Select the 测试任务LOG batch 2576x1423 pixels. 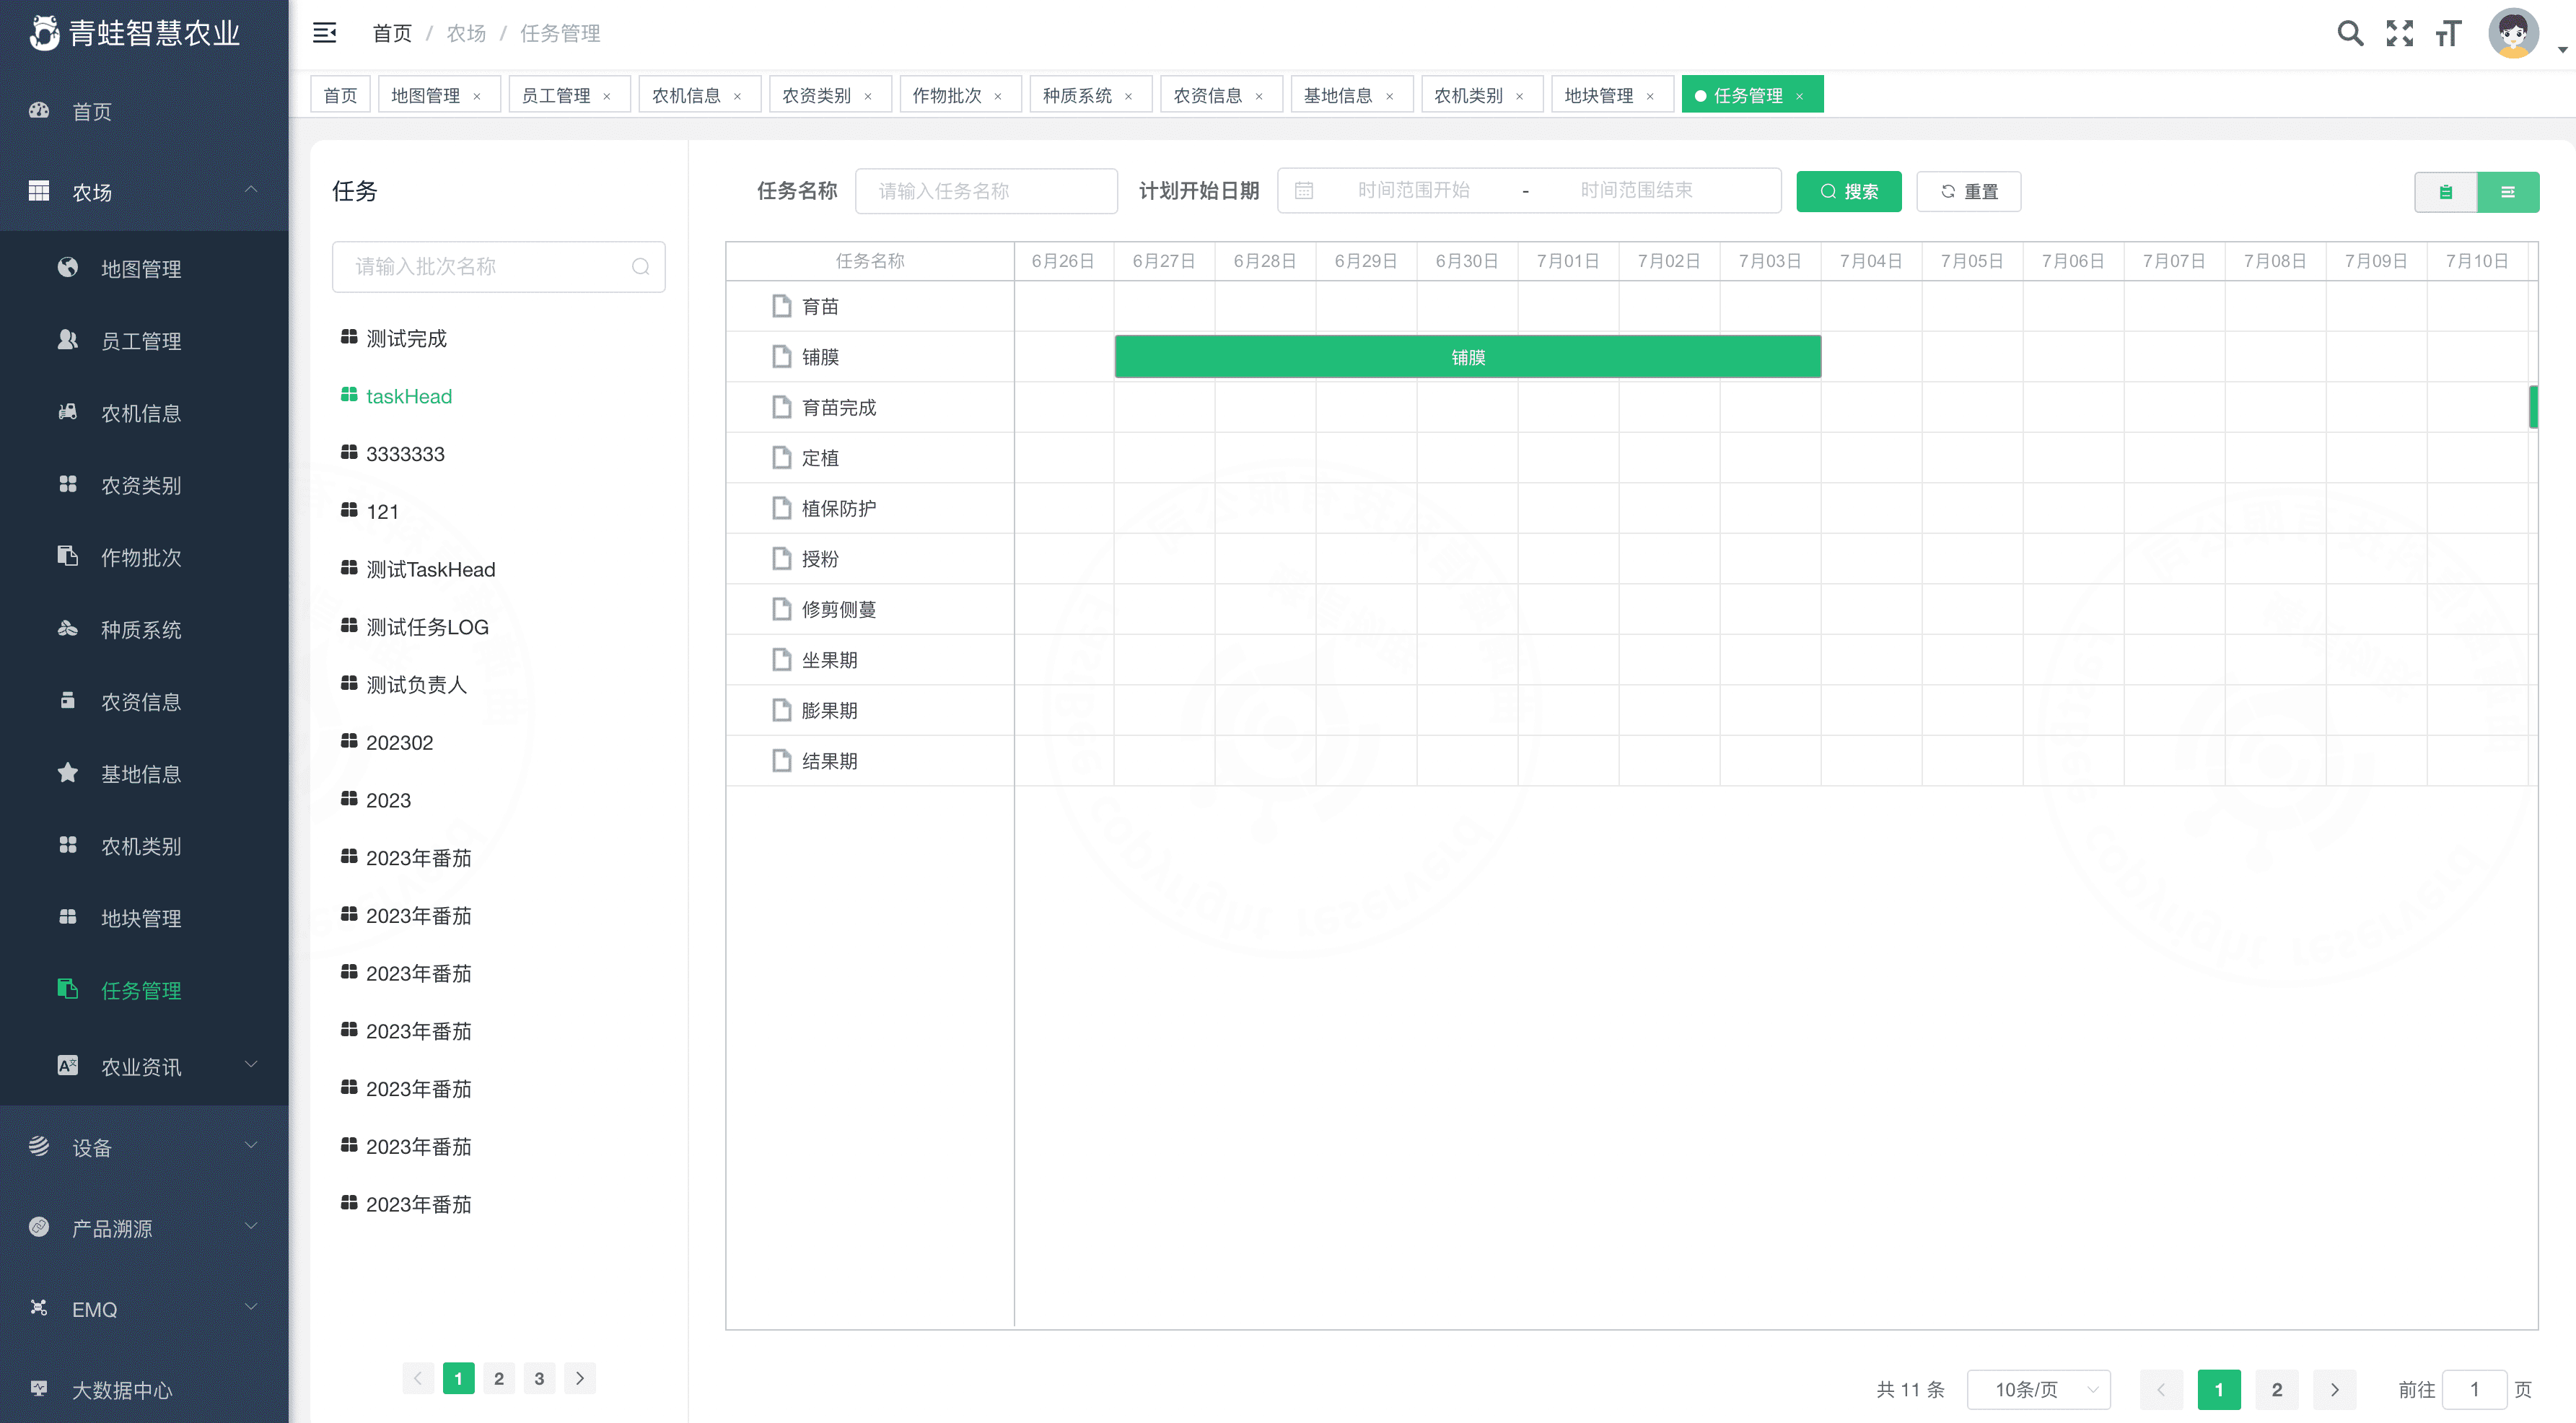point(427,626)
